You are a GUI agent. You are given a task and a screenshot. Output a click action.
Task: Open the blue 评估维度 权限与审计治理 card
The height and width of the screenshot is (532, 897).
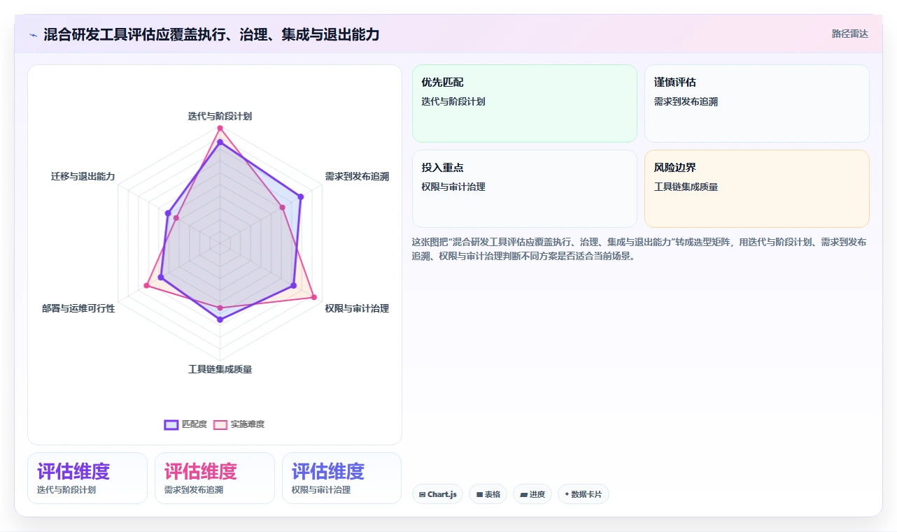click(342, 478)
